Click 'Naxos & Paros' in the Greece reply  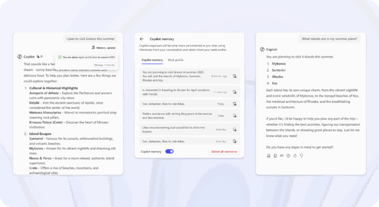[40, 158]
